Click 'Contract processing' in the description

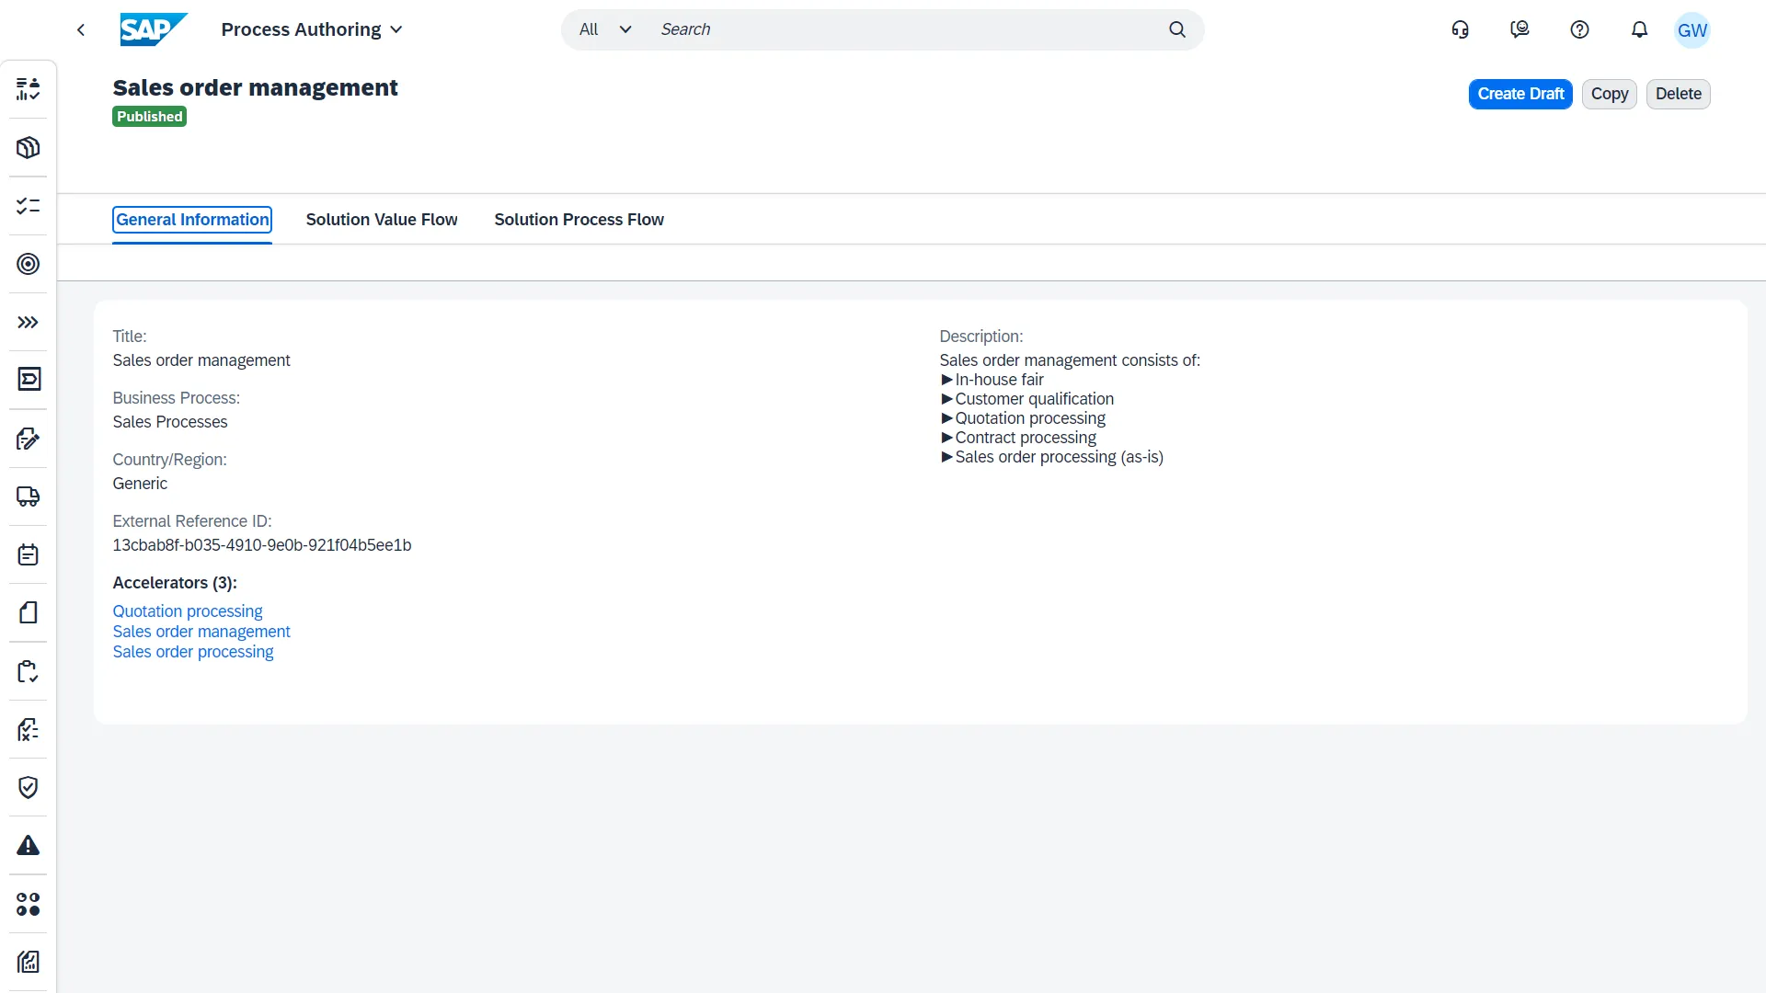click(1026, 438)
